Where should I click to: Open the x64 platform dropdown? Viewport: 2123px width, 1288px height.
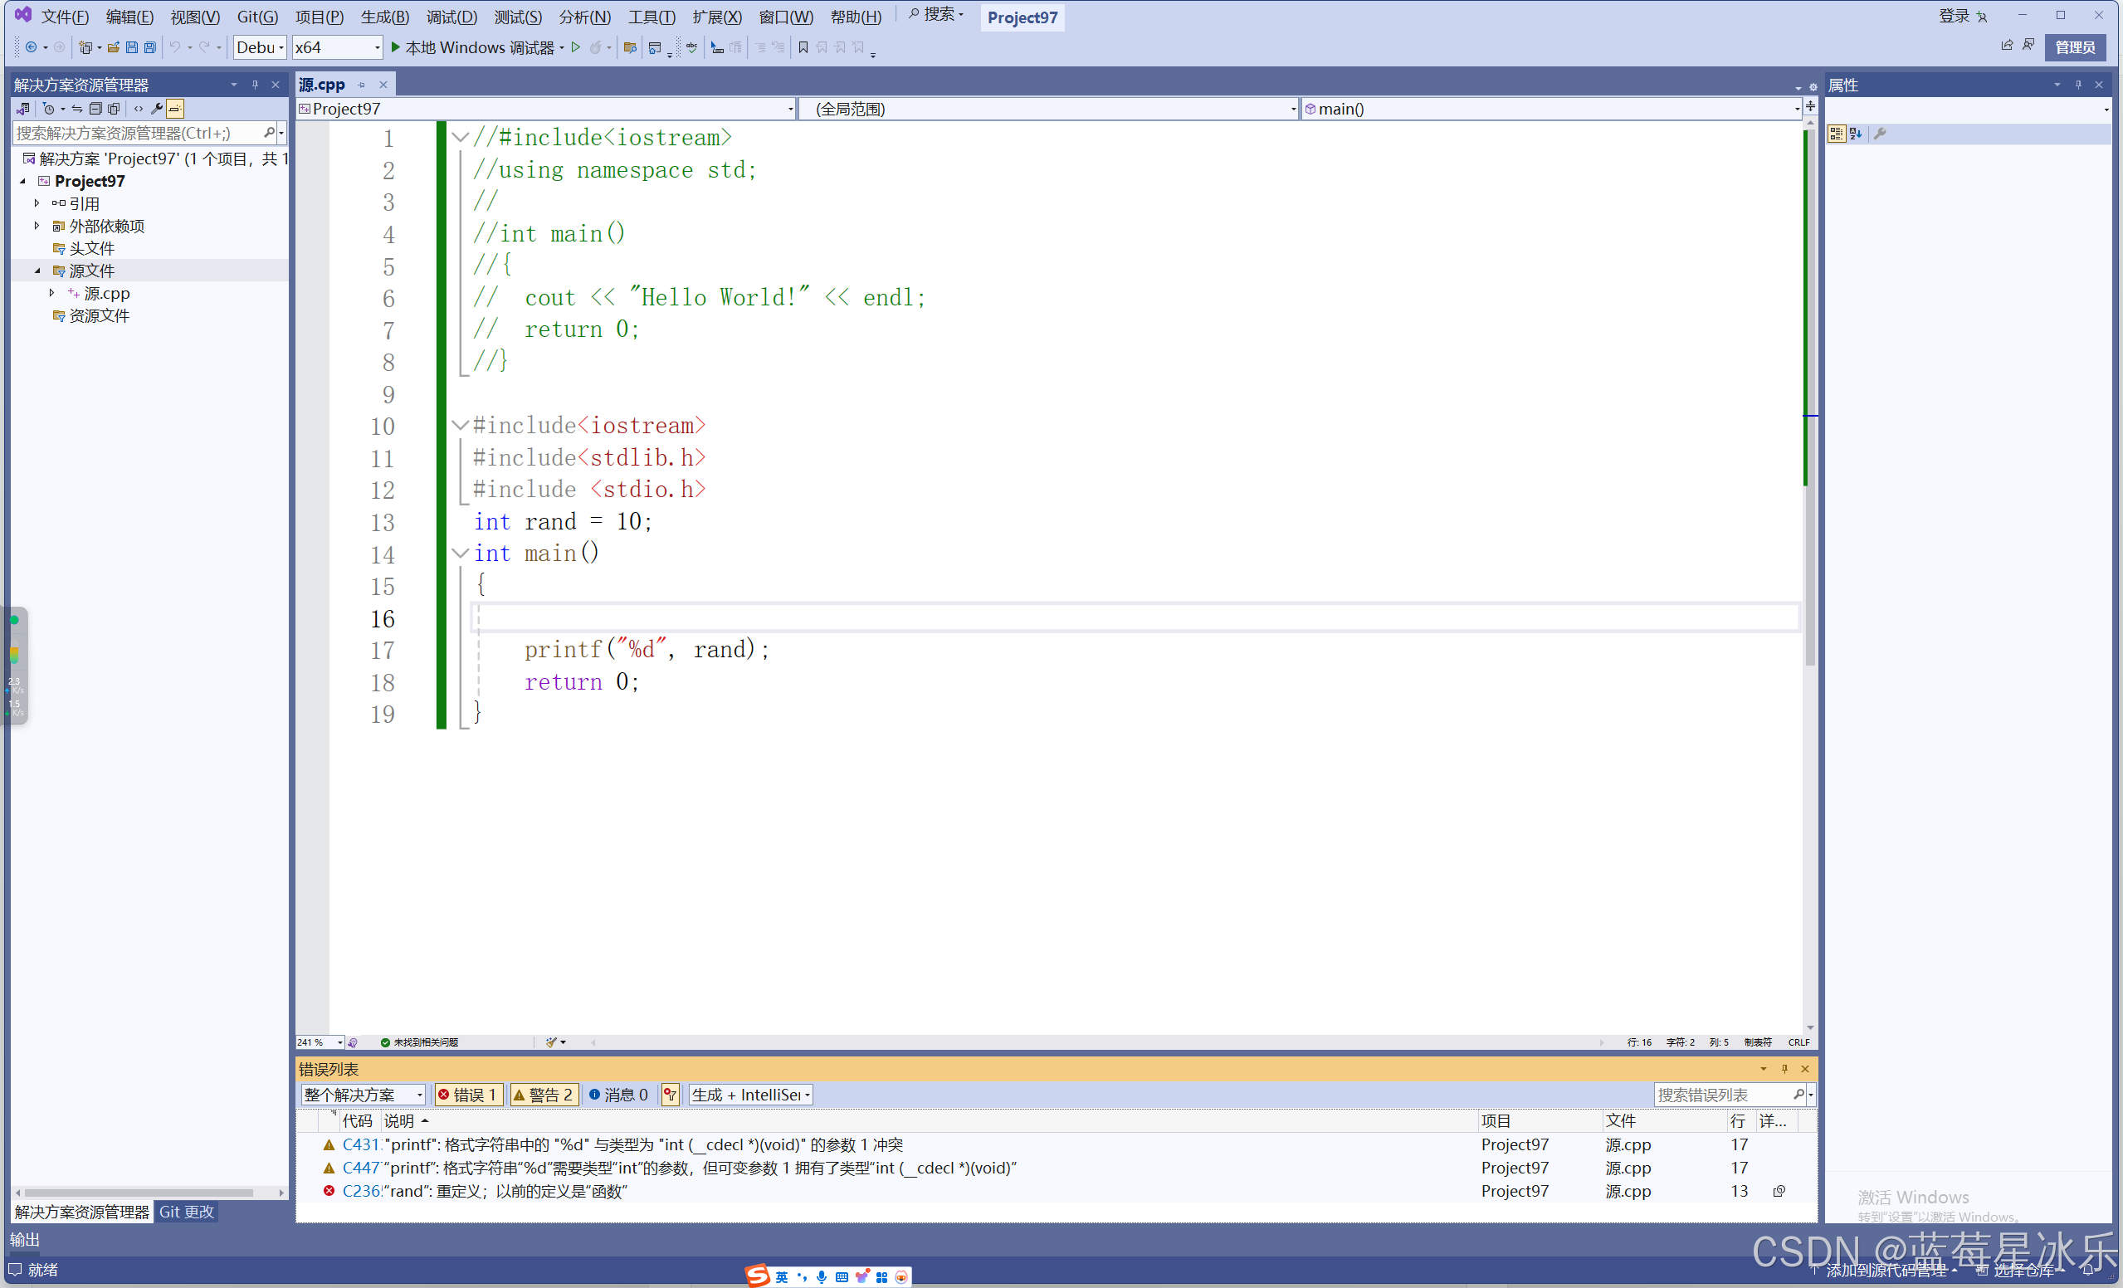337,47
